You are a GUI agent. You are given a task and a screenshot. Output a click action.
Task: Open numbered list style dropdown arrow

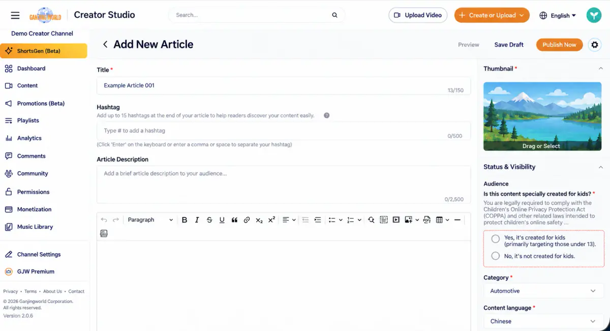[x=359, y=220]
